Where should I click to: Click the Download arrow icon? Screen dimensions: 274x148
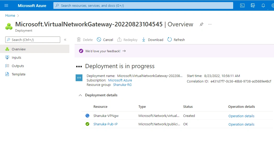click(144, 40)
